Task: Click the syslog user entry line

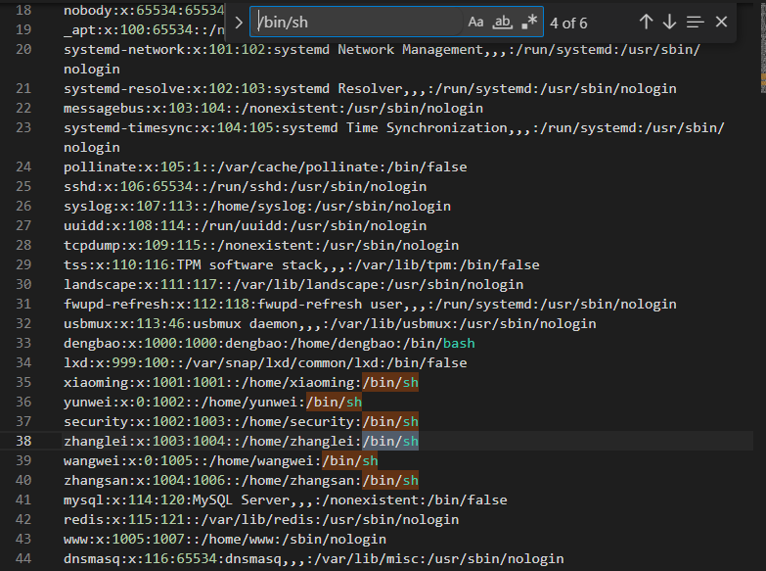Action: (x=257, y=206)
